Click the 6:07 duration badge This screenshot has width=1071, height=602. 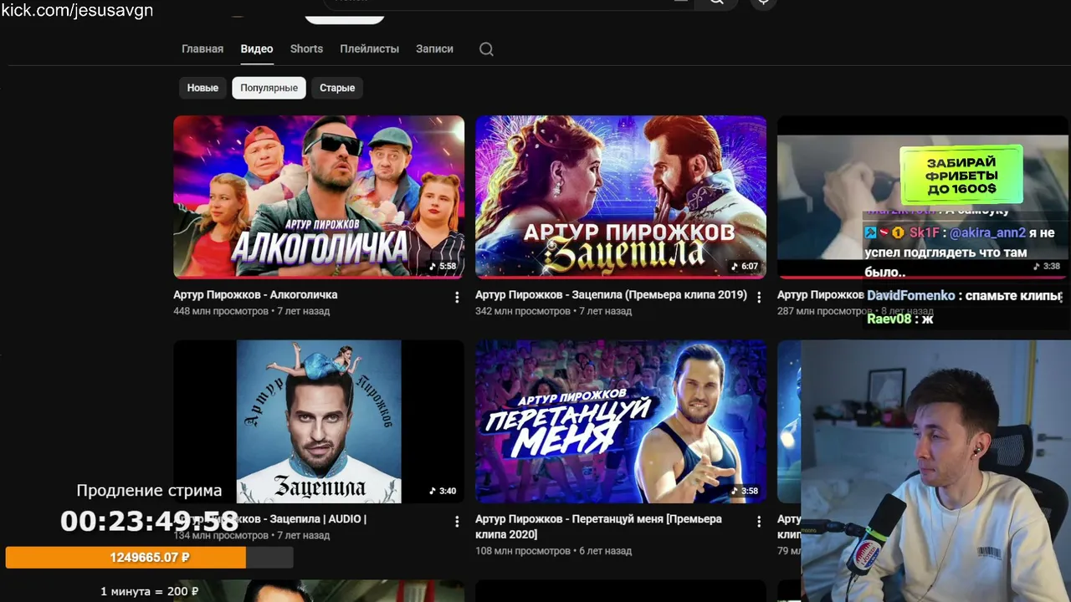coord(745,267)
